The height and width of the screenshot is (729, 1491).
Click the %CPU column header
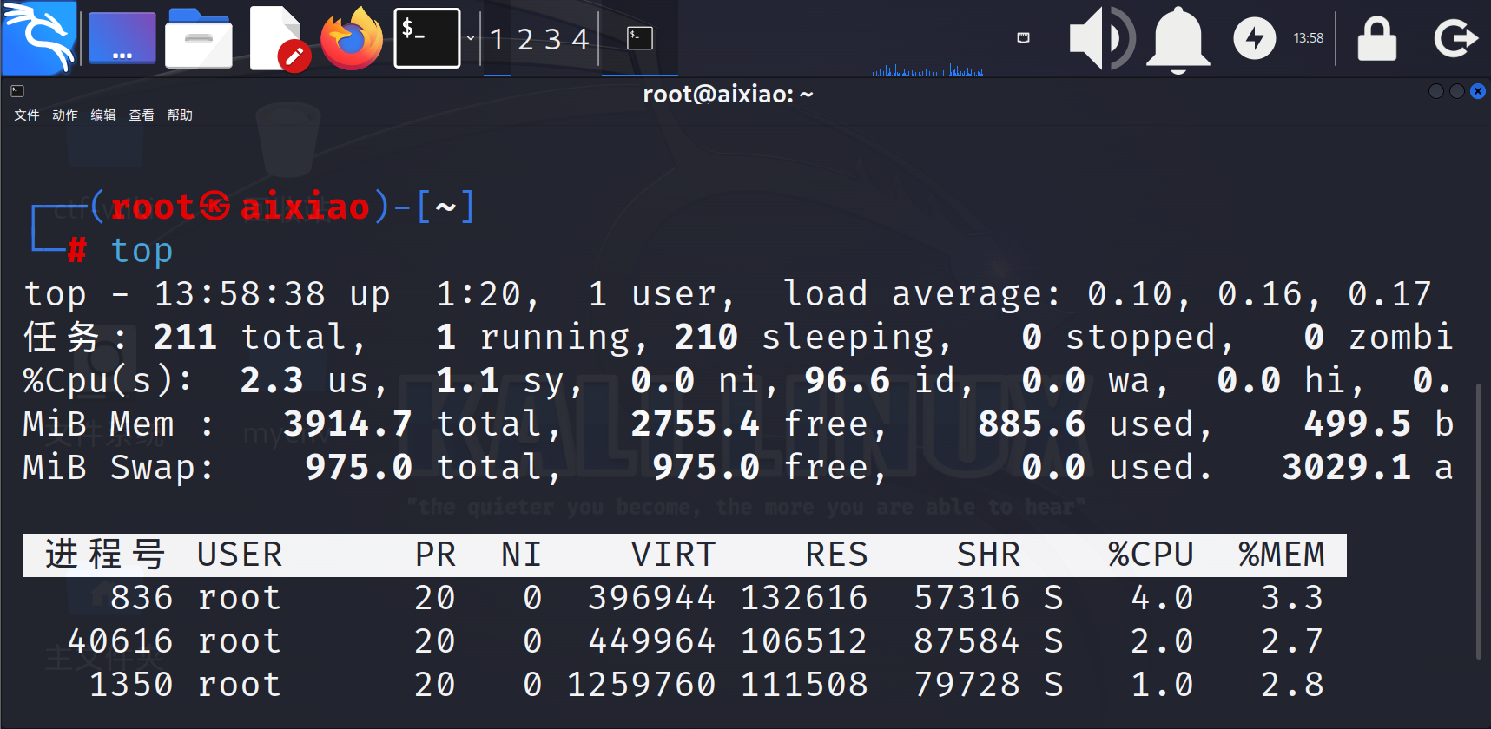point(1151,555)
